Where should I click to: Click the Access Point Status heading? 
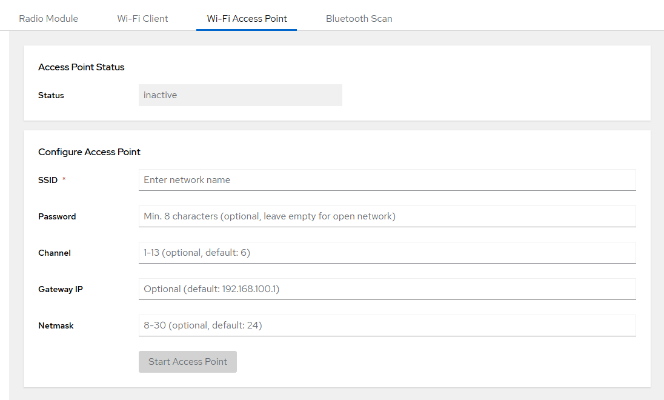pyautogui.click(x=81, y=67)
